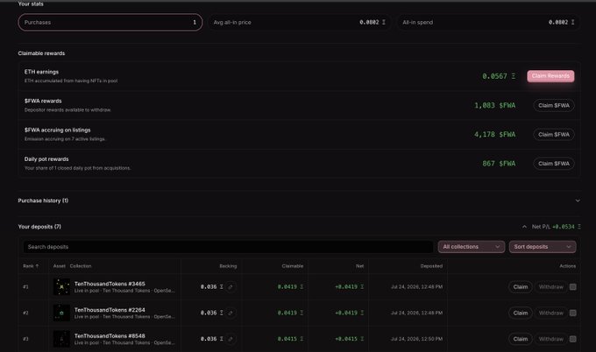Viewport: 596px width, 352px height.
Task: Click the TenThousandTokens #3465 title
Action: coord(110,284)
